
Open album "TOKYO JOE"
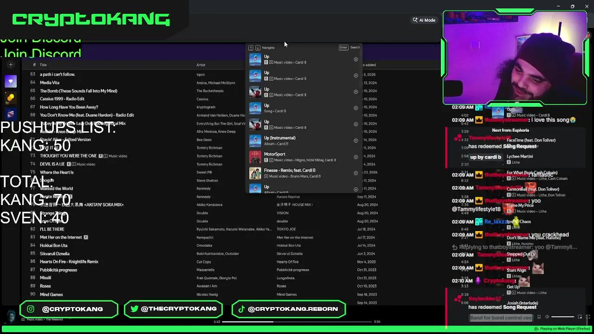(286, 229)
